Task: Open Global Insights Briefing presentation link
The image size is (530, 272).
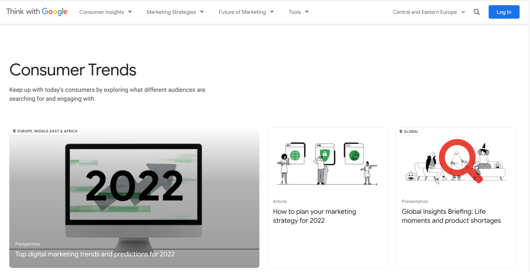Action: pyautogui.click(x=451, y=216)
